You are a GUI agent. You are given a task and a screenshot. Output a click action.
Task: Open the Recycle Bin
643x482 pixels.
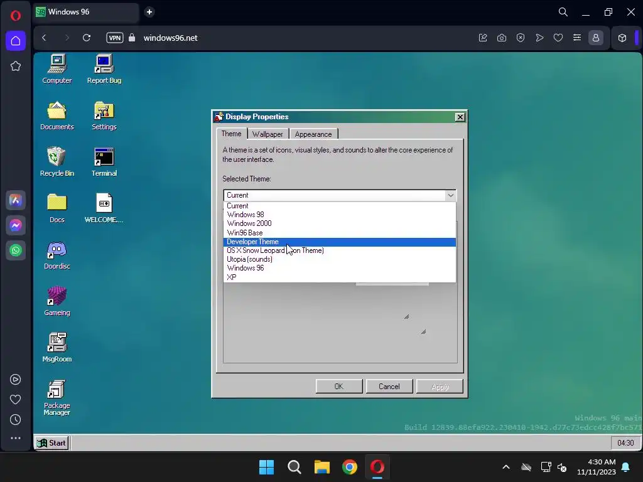57,162
